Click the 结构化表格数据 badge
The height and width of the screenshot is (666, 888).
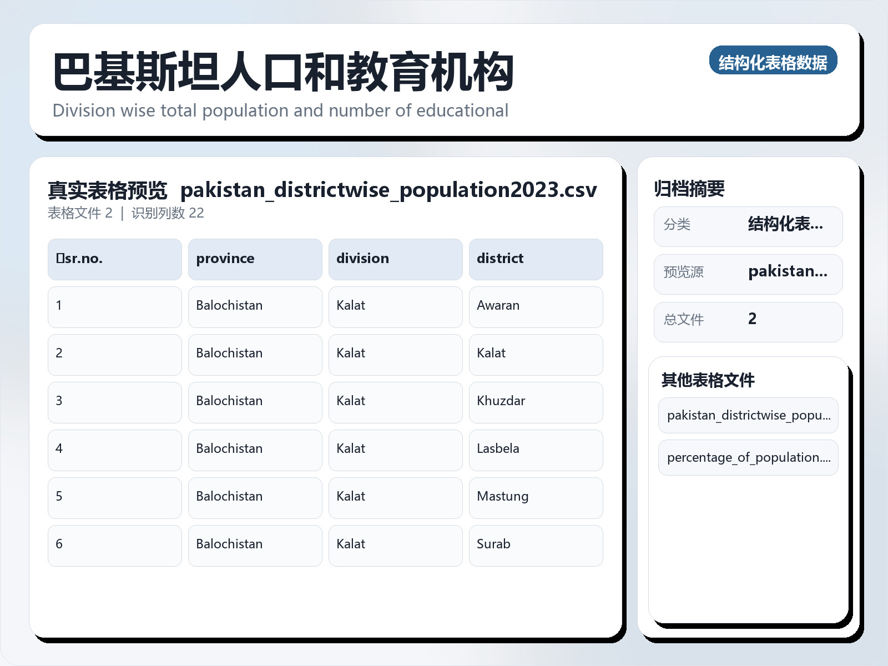[x=774, y=62]
